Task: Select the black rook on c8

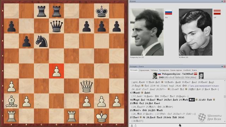Action: pos(42,11)
